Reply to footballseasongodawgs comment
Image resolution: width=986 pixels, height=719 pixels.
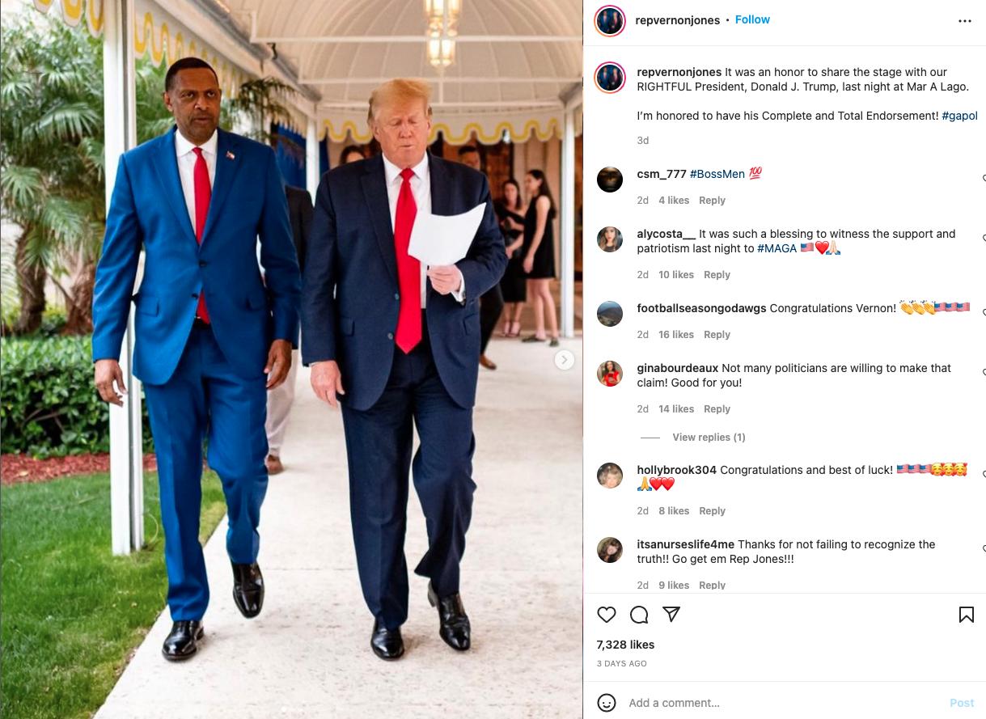coord(717,334)
